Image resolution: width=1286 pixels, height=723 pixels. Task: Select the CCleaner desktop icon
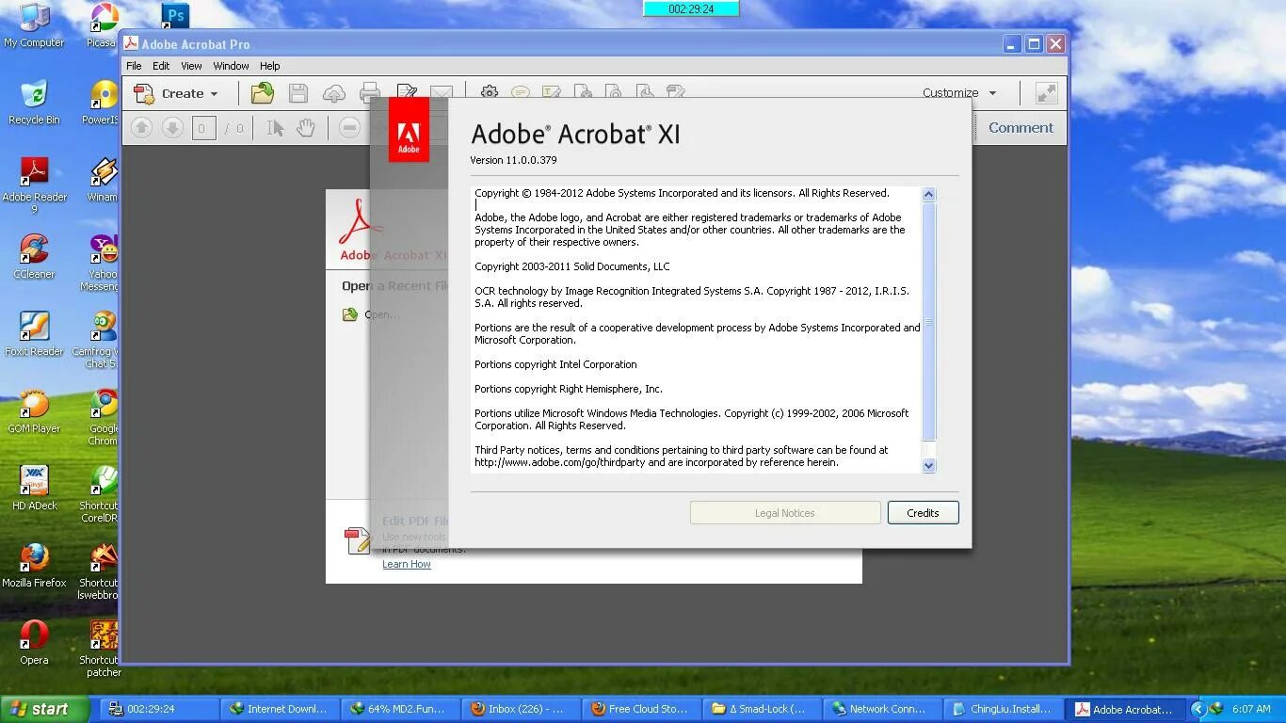tap(34, 257)
